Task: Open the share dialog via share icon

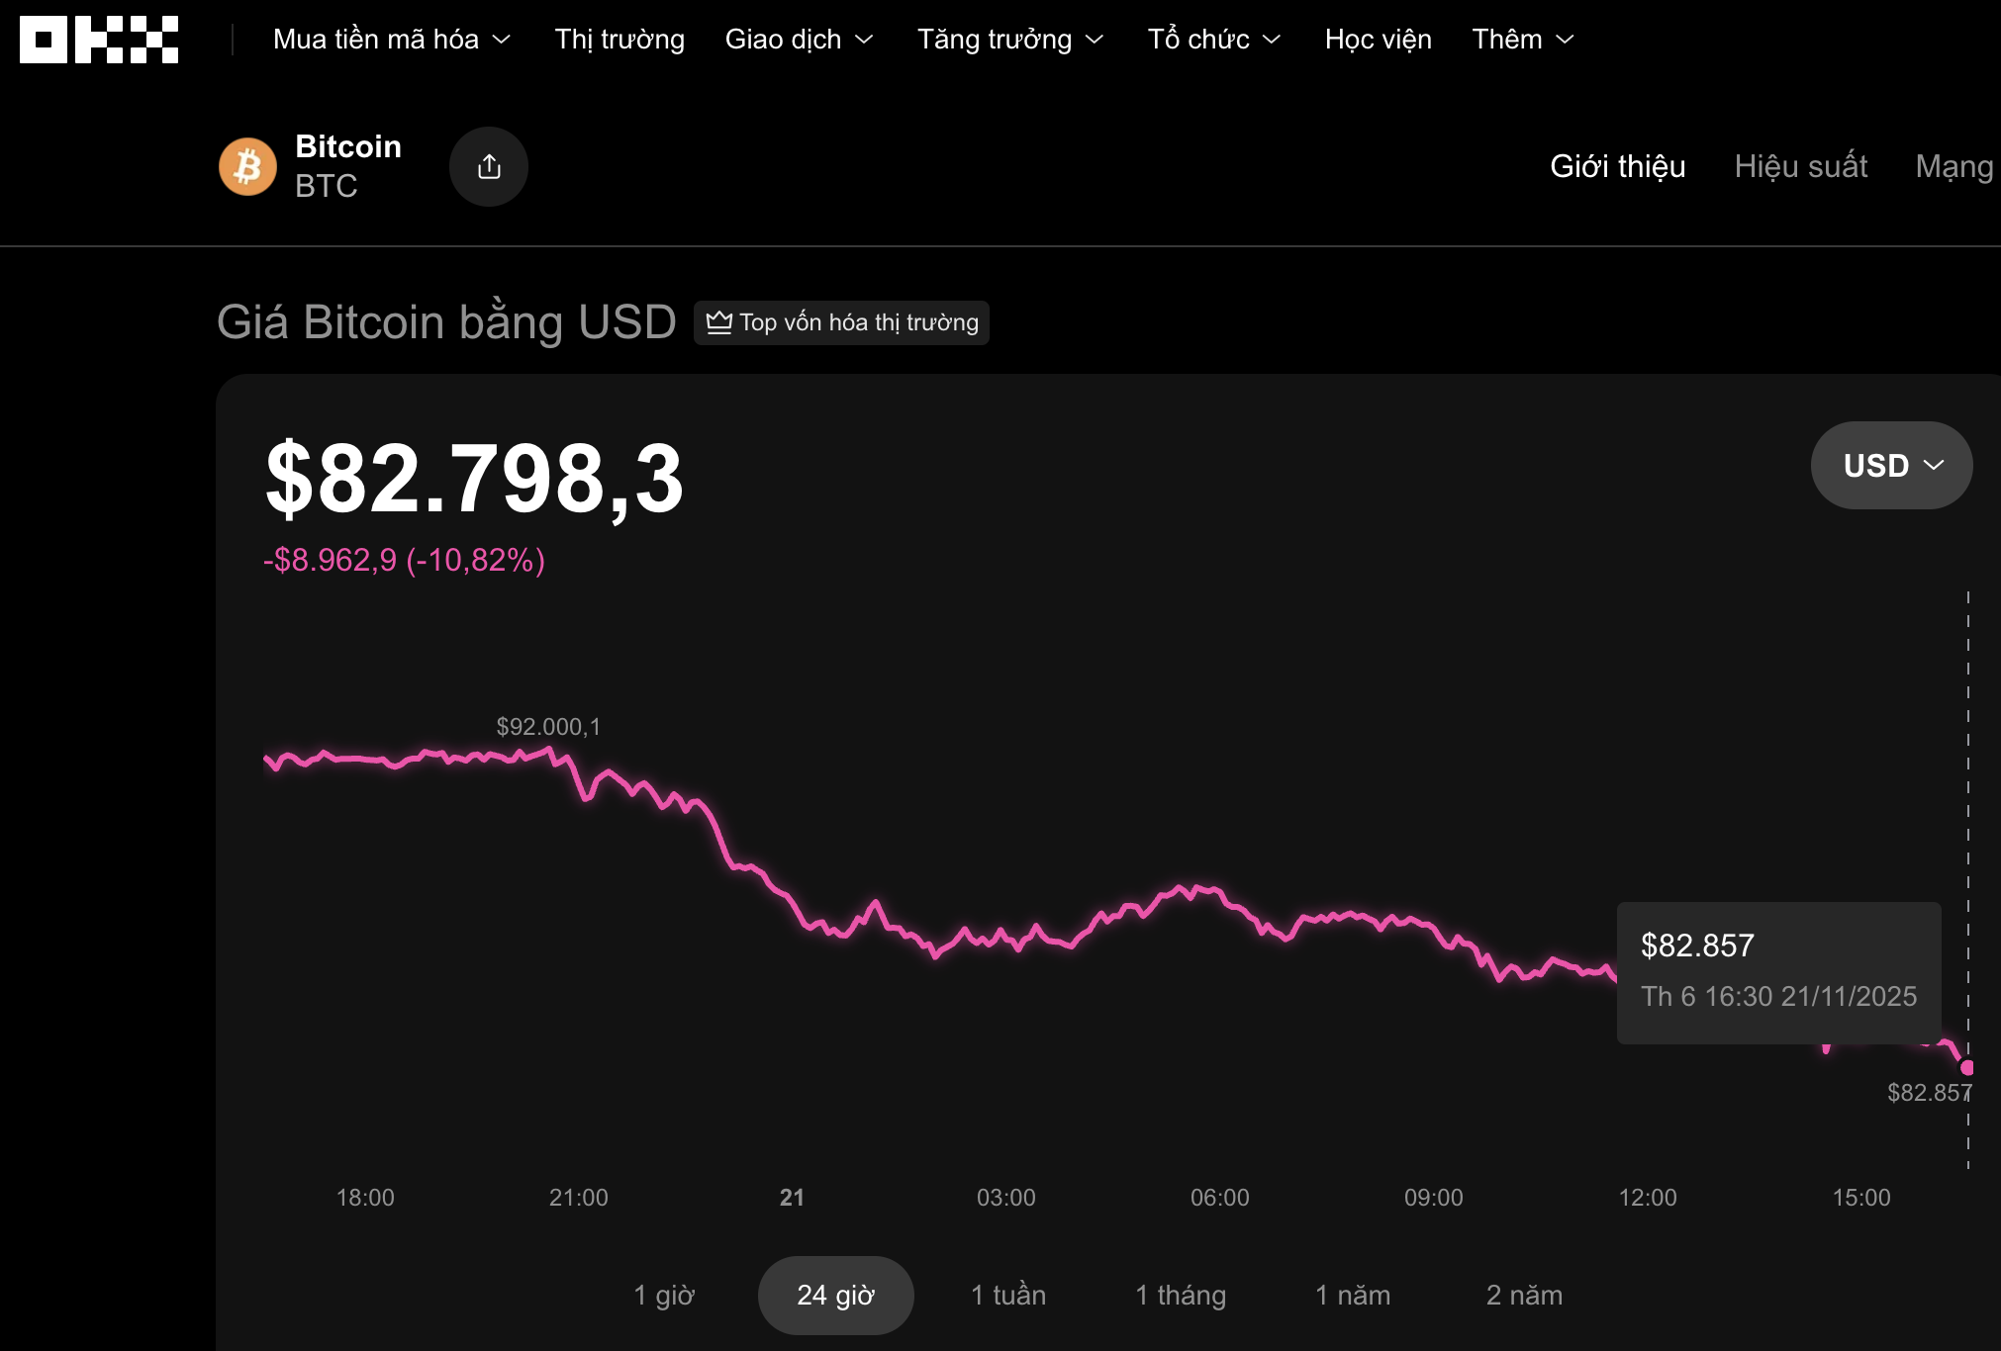Action: click(488, 165)
